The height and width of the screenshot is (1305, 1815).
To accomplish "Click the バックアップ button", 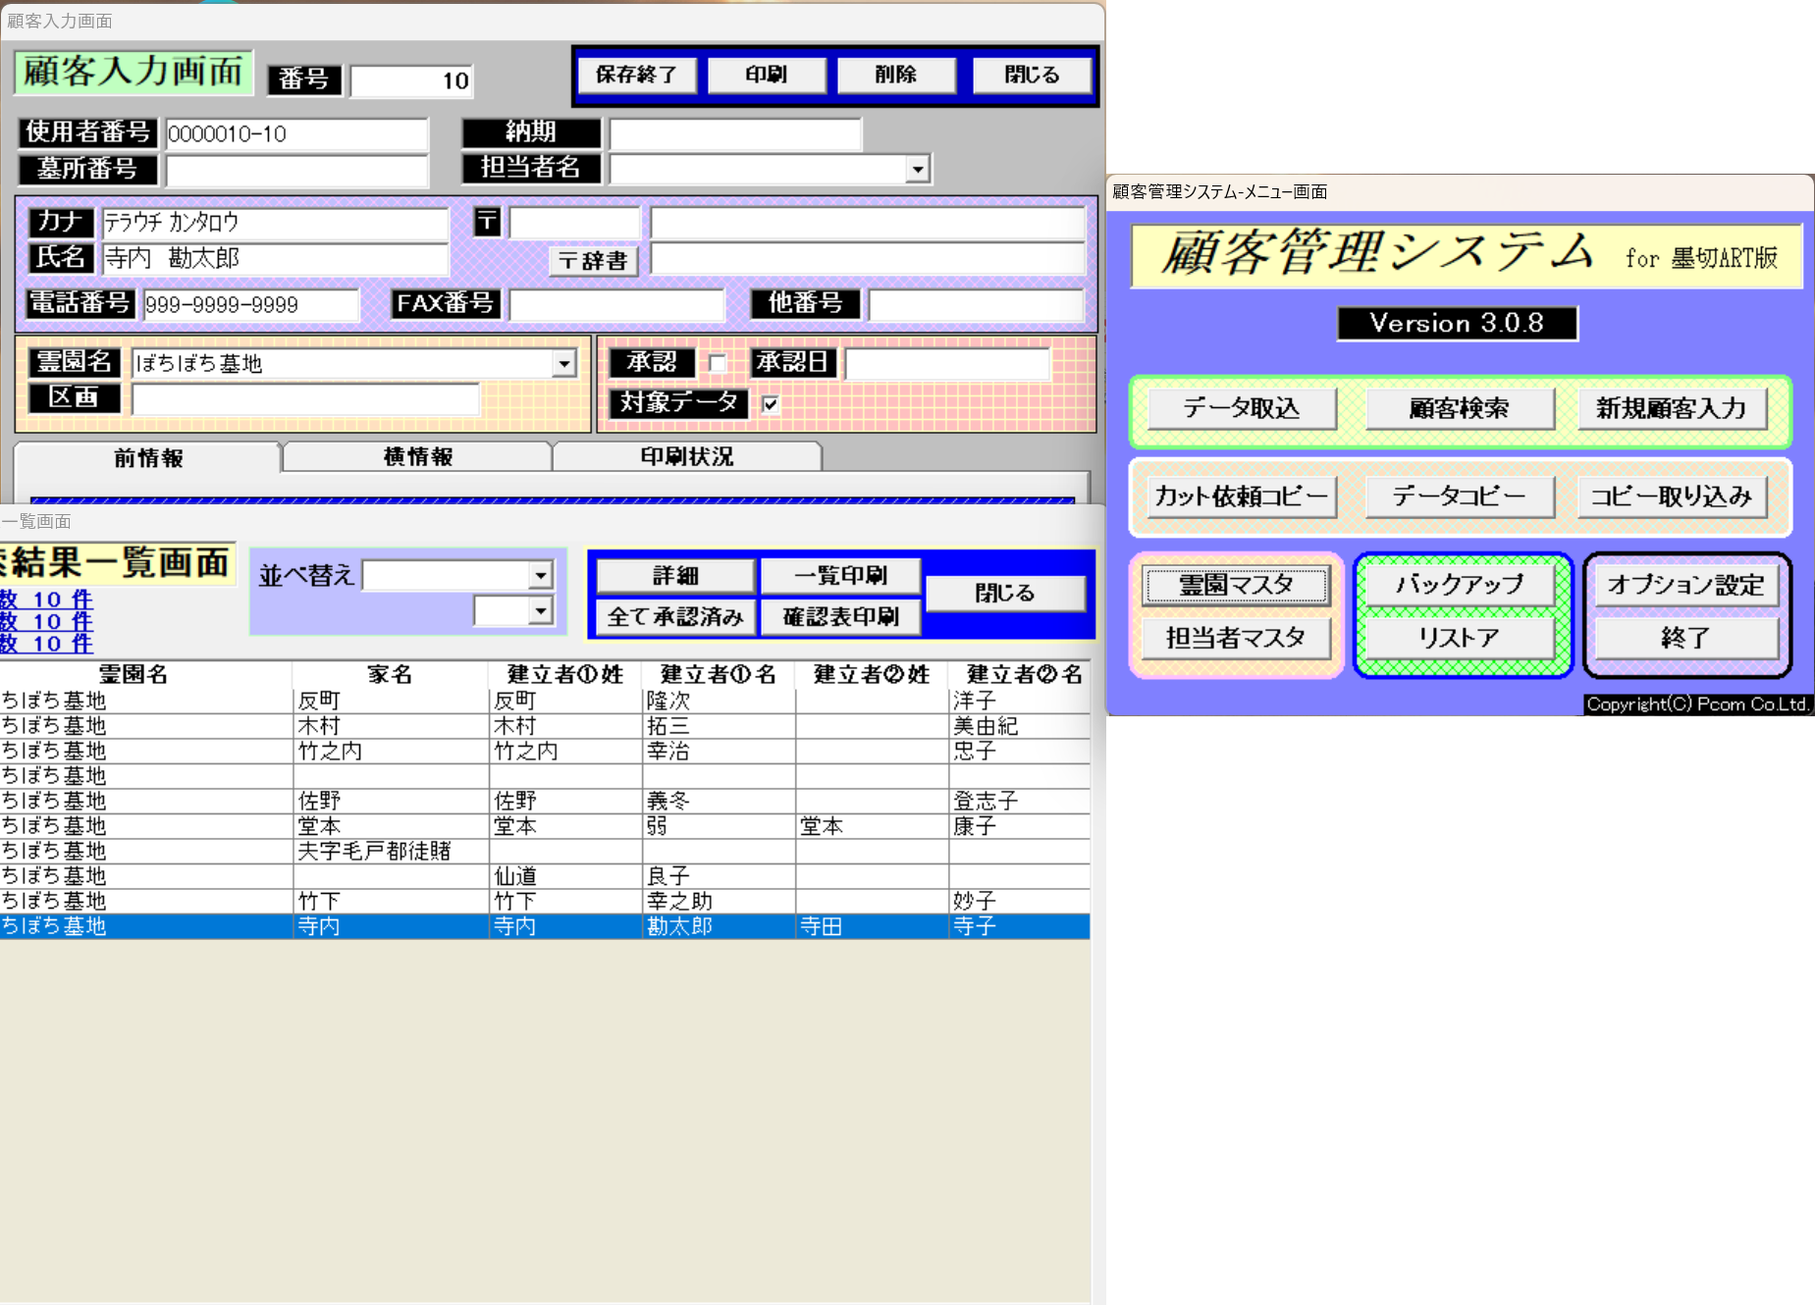I will [1460, 585].
